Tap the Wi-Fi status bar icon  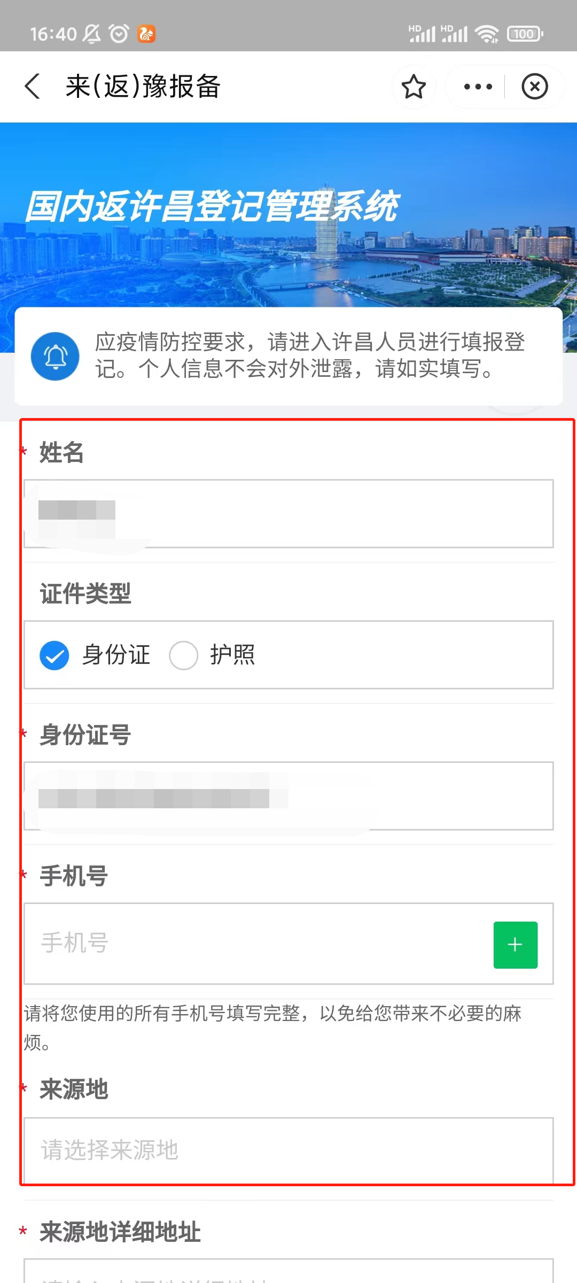click(487, 34)
